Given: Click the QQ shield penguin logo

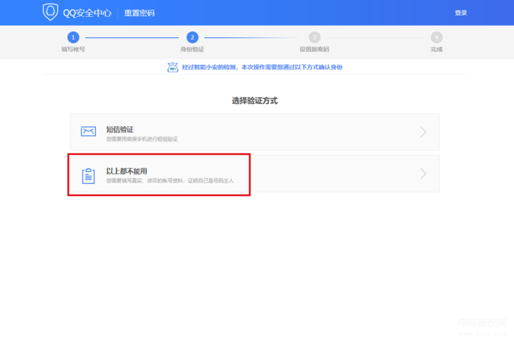Looking at the screenshot, I should click(50, 12).
